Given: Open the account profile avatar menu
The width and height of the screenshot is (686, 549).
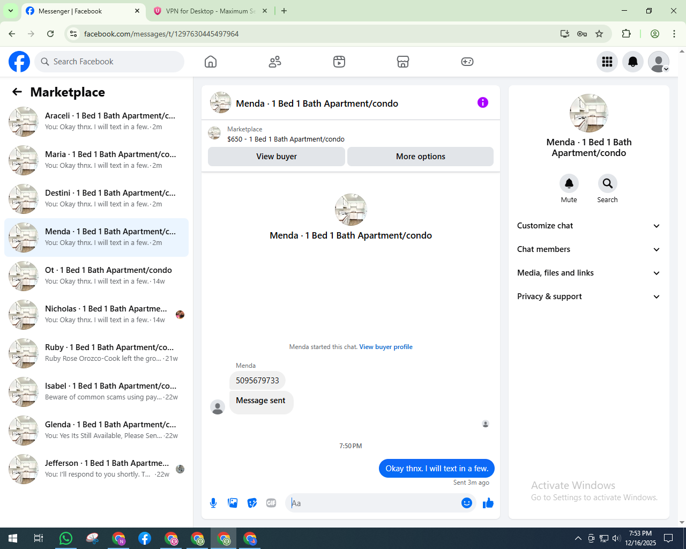Looking at the screenshot, I should 659,62.
